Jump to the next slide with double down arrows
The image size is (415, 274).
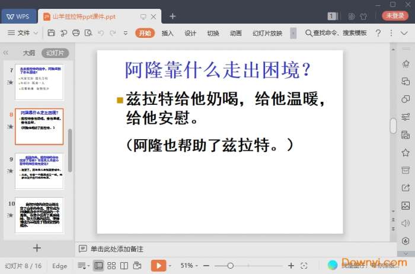(393, 228)
